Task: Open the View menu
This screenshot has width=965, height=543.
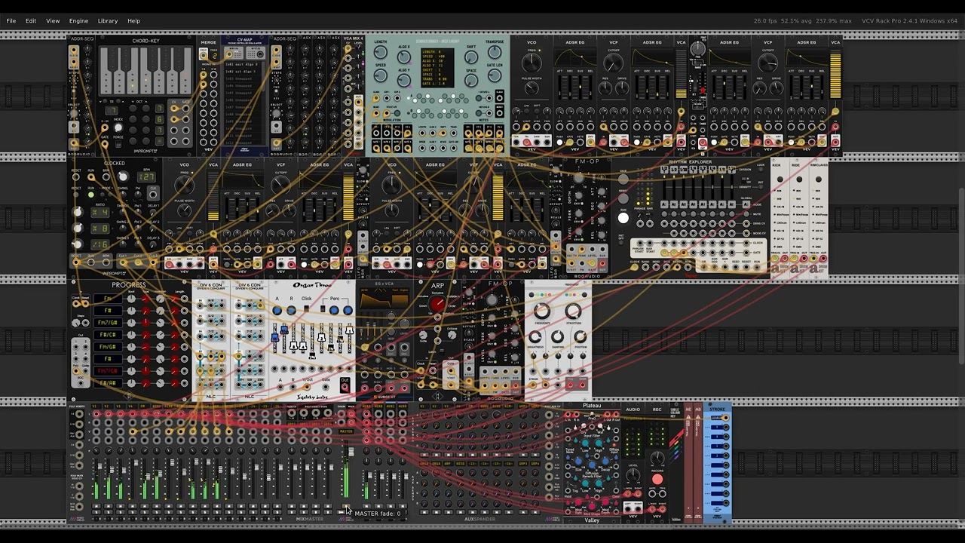Action: [x=53, y=20]
